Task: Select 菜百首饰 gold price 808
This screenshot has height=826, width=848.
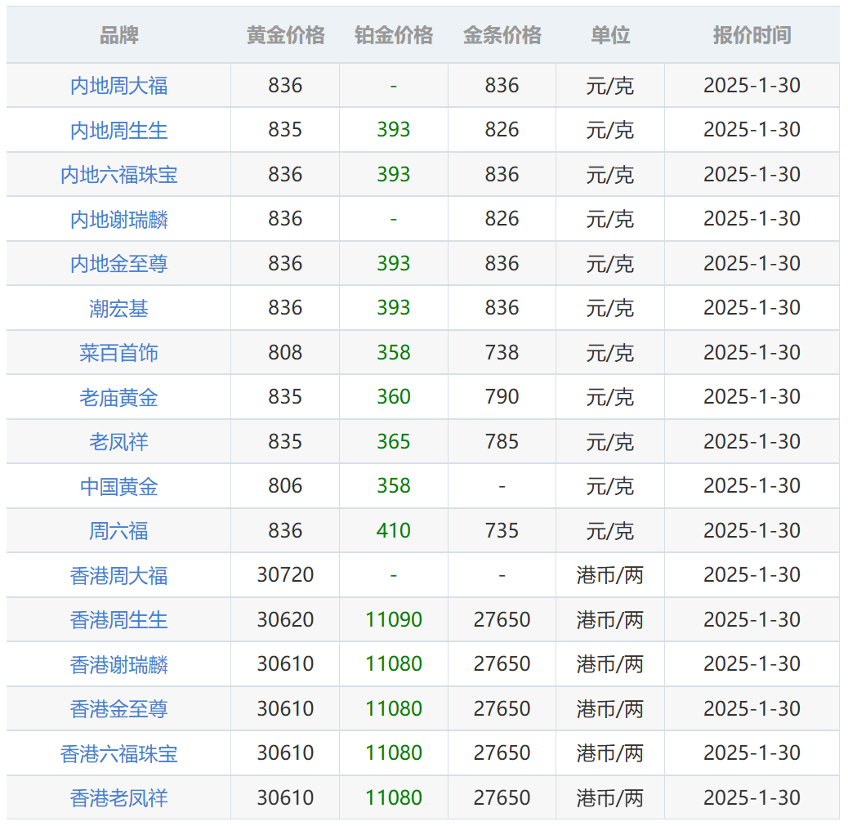Action: click(x=286, y=353)
